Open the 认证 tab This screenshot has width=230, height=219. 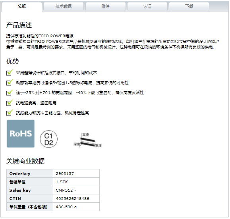point(147,6)
